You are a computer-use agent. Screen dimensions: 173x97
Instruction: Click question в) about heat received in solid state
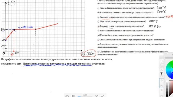(131, 17)
